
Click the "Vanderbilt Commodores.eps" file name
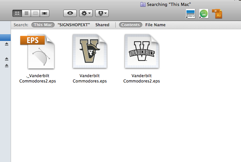coord(90,79)
